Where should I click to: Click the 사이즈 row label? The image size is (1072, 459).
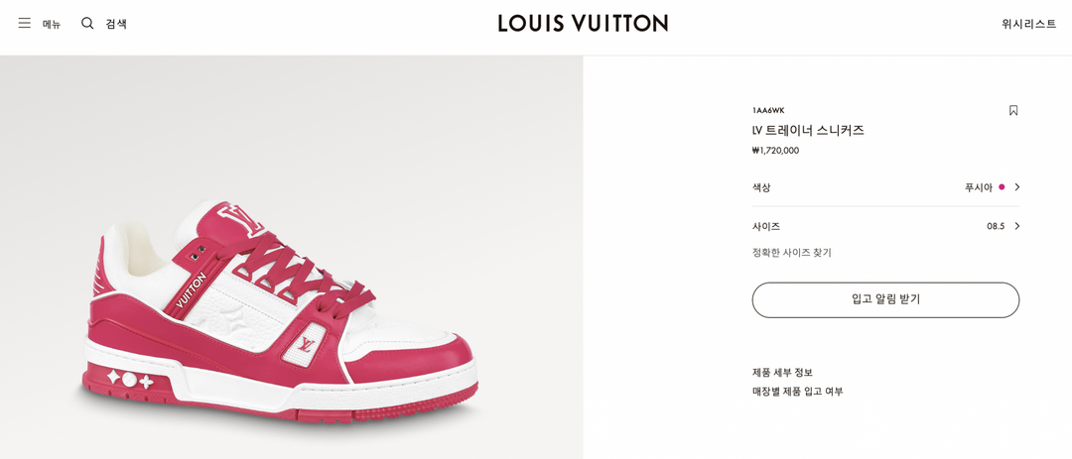765,226
